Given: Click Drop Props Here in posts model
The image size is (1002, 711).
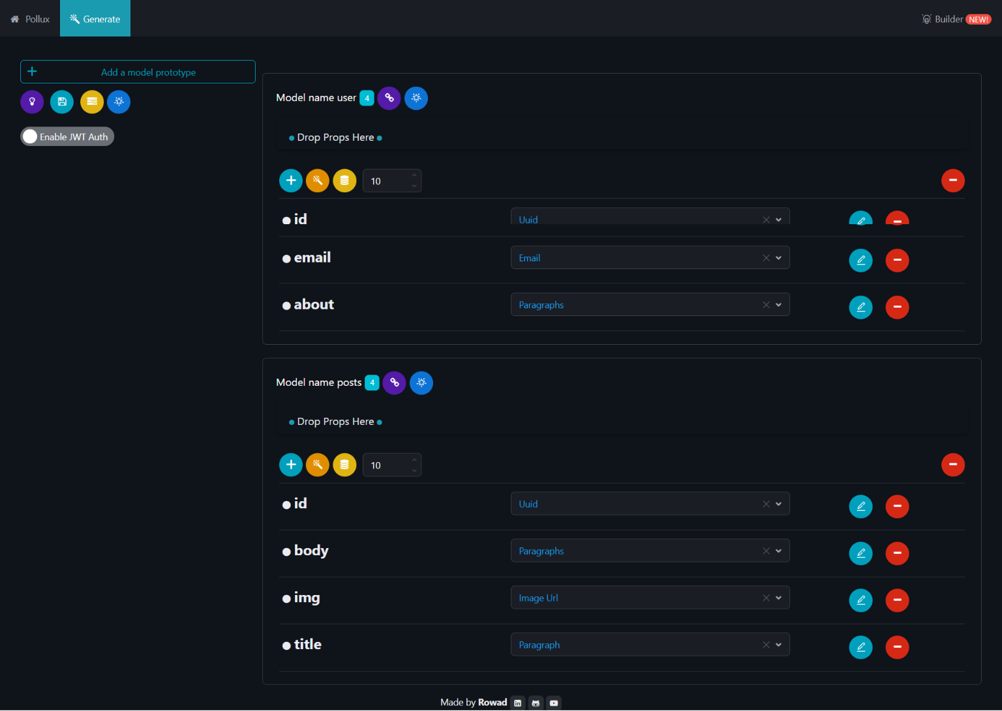Looking at the screenshot, I should (x=335, y=422).
